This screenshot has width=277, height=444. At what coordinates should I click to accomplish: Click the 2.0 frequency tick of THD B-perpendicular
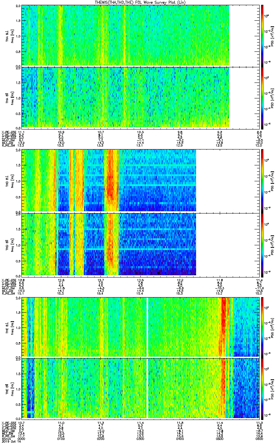(18, 151)
